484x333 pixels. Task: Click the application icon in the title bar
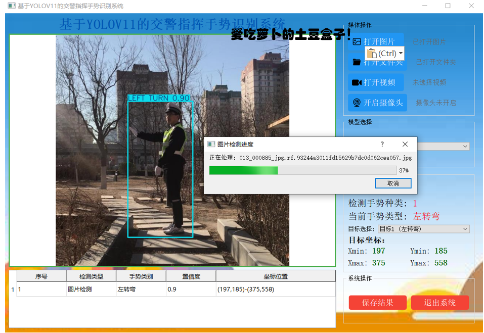click(12, 6)
